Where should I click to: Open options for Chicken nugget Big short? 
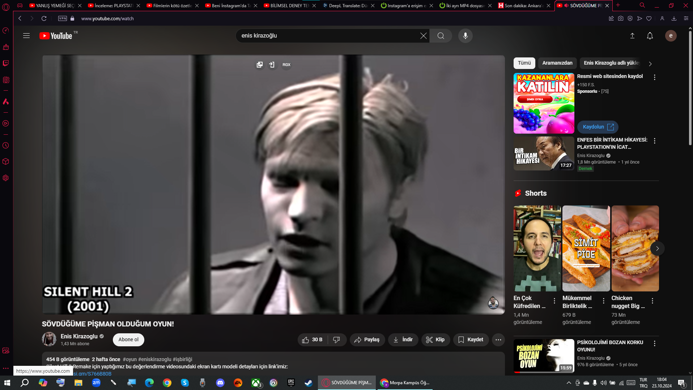click(652, 301)
